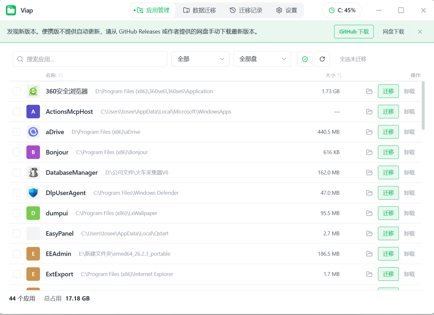
Task: Click 迁移 button for ExtExport
Action: tap(388, 274)
